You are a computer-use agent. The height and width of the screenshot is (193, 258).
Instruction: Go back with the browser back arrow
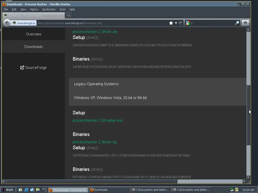pos(7,23)
